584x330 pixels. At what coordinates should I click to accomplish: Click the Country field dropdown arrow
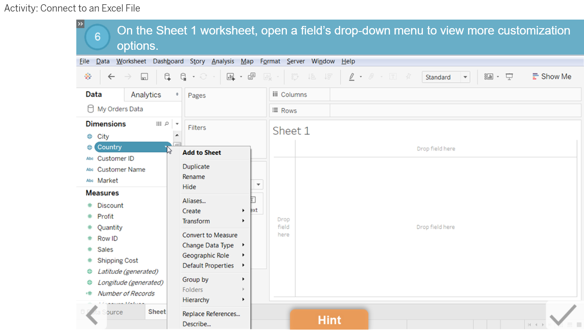[166, 147]
